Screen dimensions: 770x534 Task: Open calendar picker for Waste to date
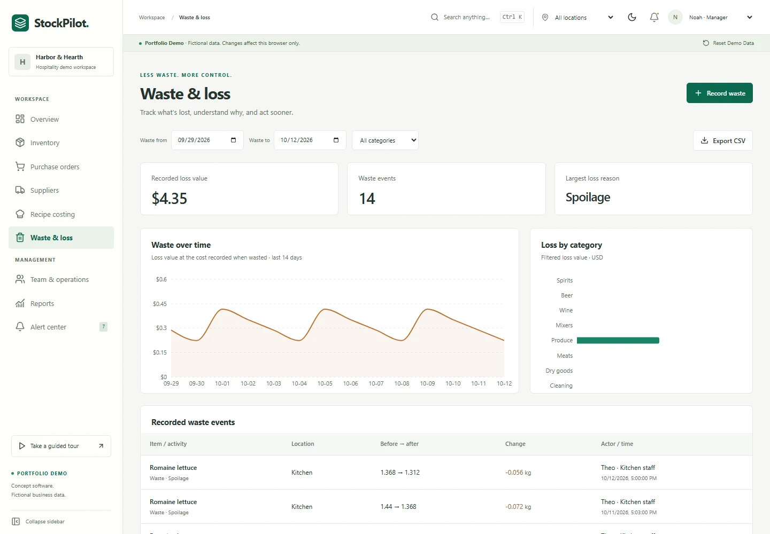336,140
